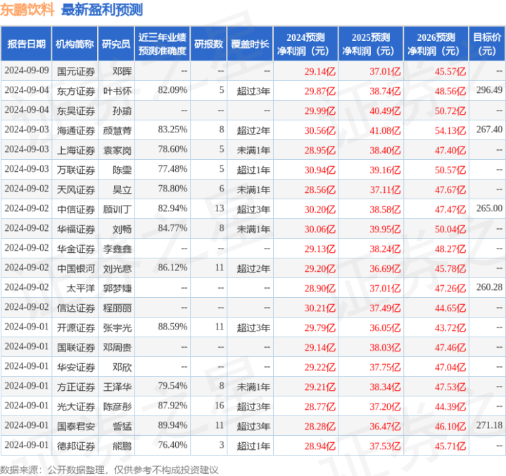The width and height of the screenshot is (506, 476).
Task: Click the 国泰君安 institution cell
Action: click(76, 426)
